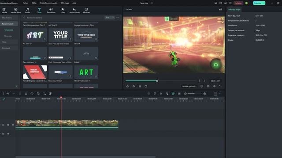Download the Titre d'Halloween 01 preset
282x158 pixels.
(96, 76)
